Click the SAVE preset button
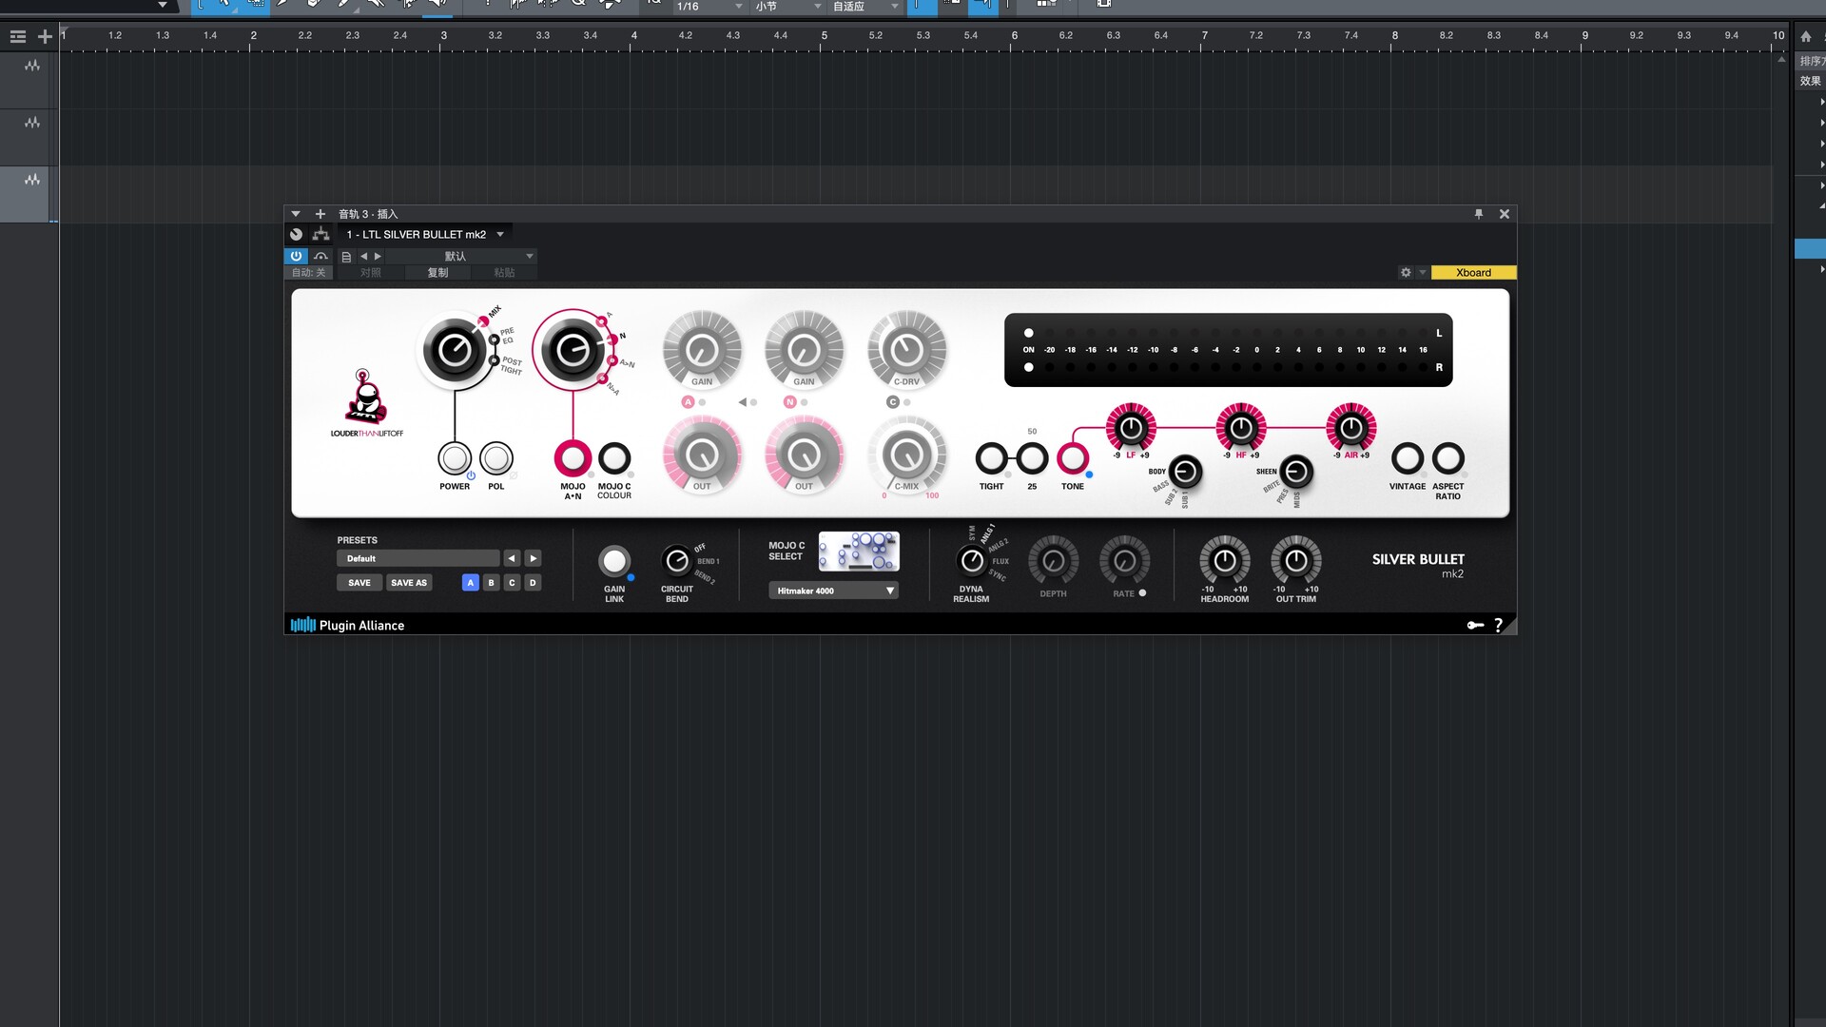 click(x=359, y=583)
